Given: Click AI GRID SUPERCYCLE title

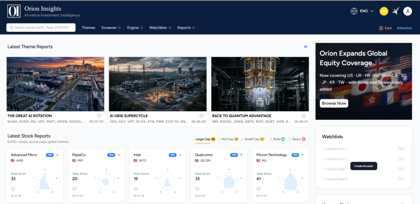Looking at the screenshot, I should pyautogui.click(x=129, y=116).
